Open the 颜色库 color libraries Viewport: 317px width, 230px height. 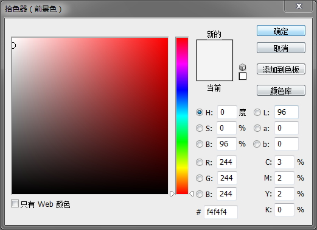tap(281, 90)
